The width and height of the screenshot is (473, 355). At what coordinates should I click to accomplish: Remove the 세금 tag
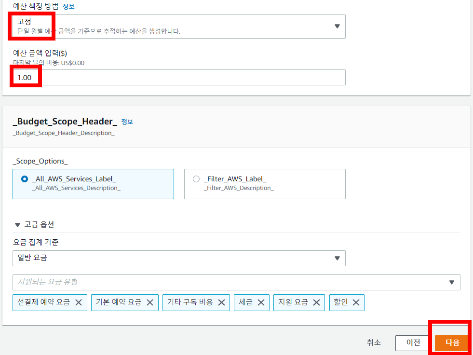point(261,302)
